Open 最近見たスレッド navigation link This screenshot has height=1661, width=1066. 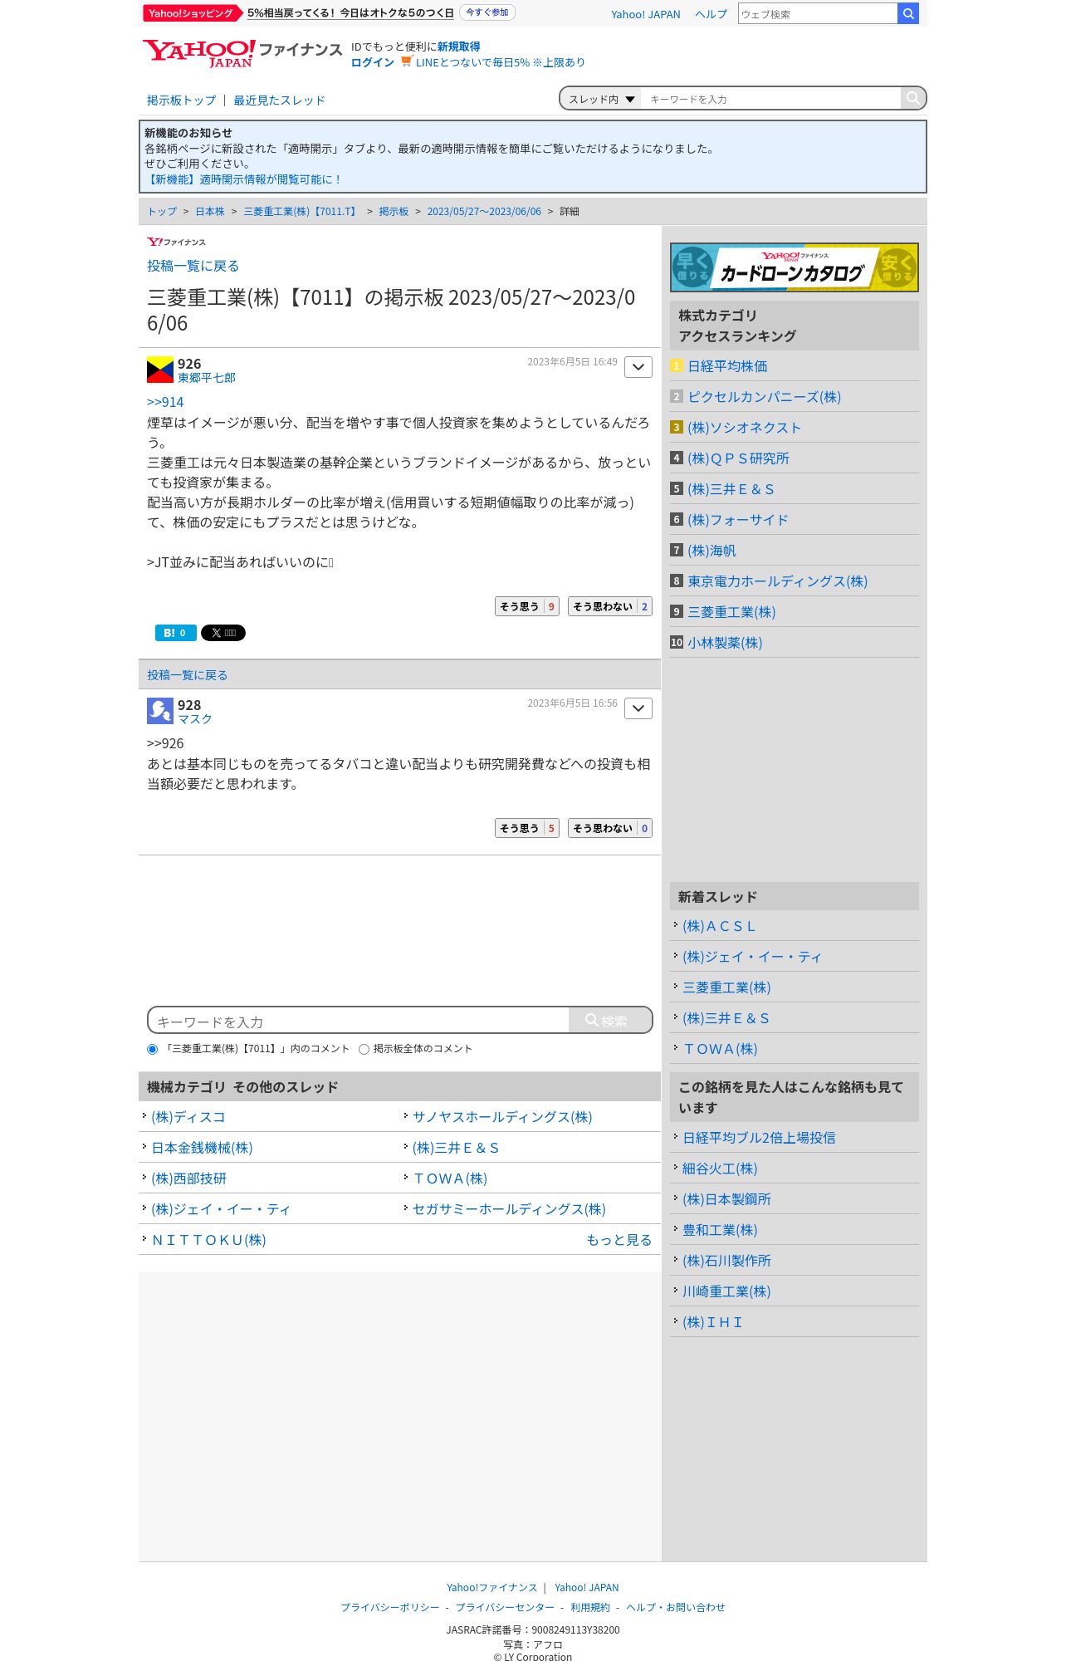tap(279, 100)
